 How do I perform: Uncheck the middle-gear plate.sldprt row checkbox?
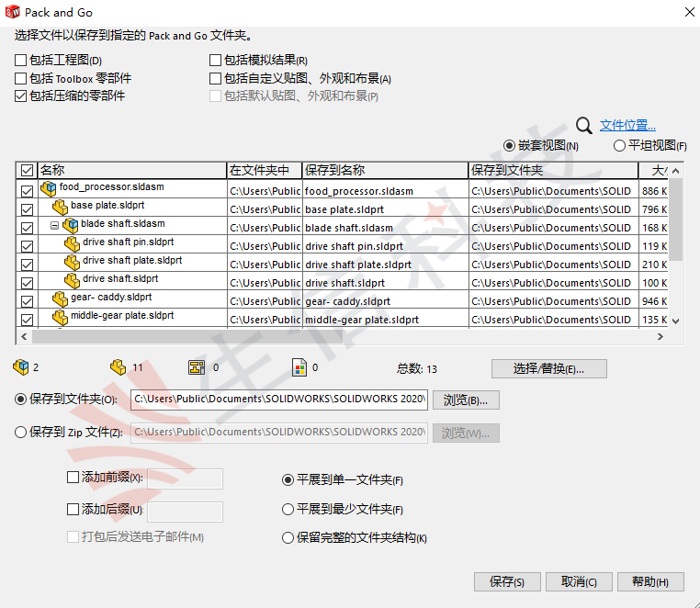(27, 320)
